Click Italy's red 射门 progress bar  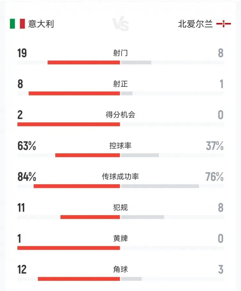(x=84, y=63)
